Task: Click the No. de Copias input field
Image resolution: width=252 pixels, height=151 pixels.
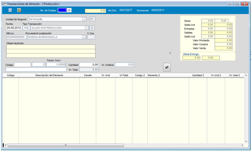Action: [x=63, y=10]
